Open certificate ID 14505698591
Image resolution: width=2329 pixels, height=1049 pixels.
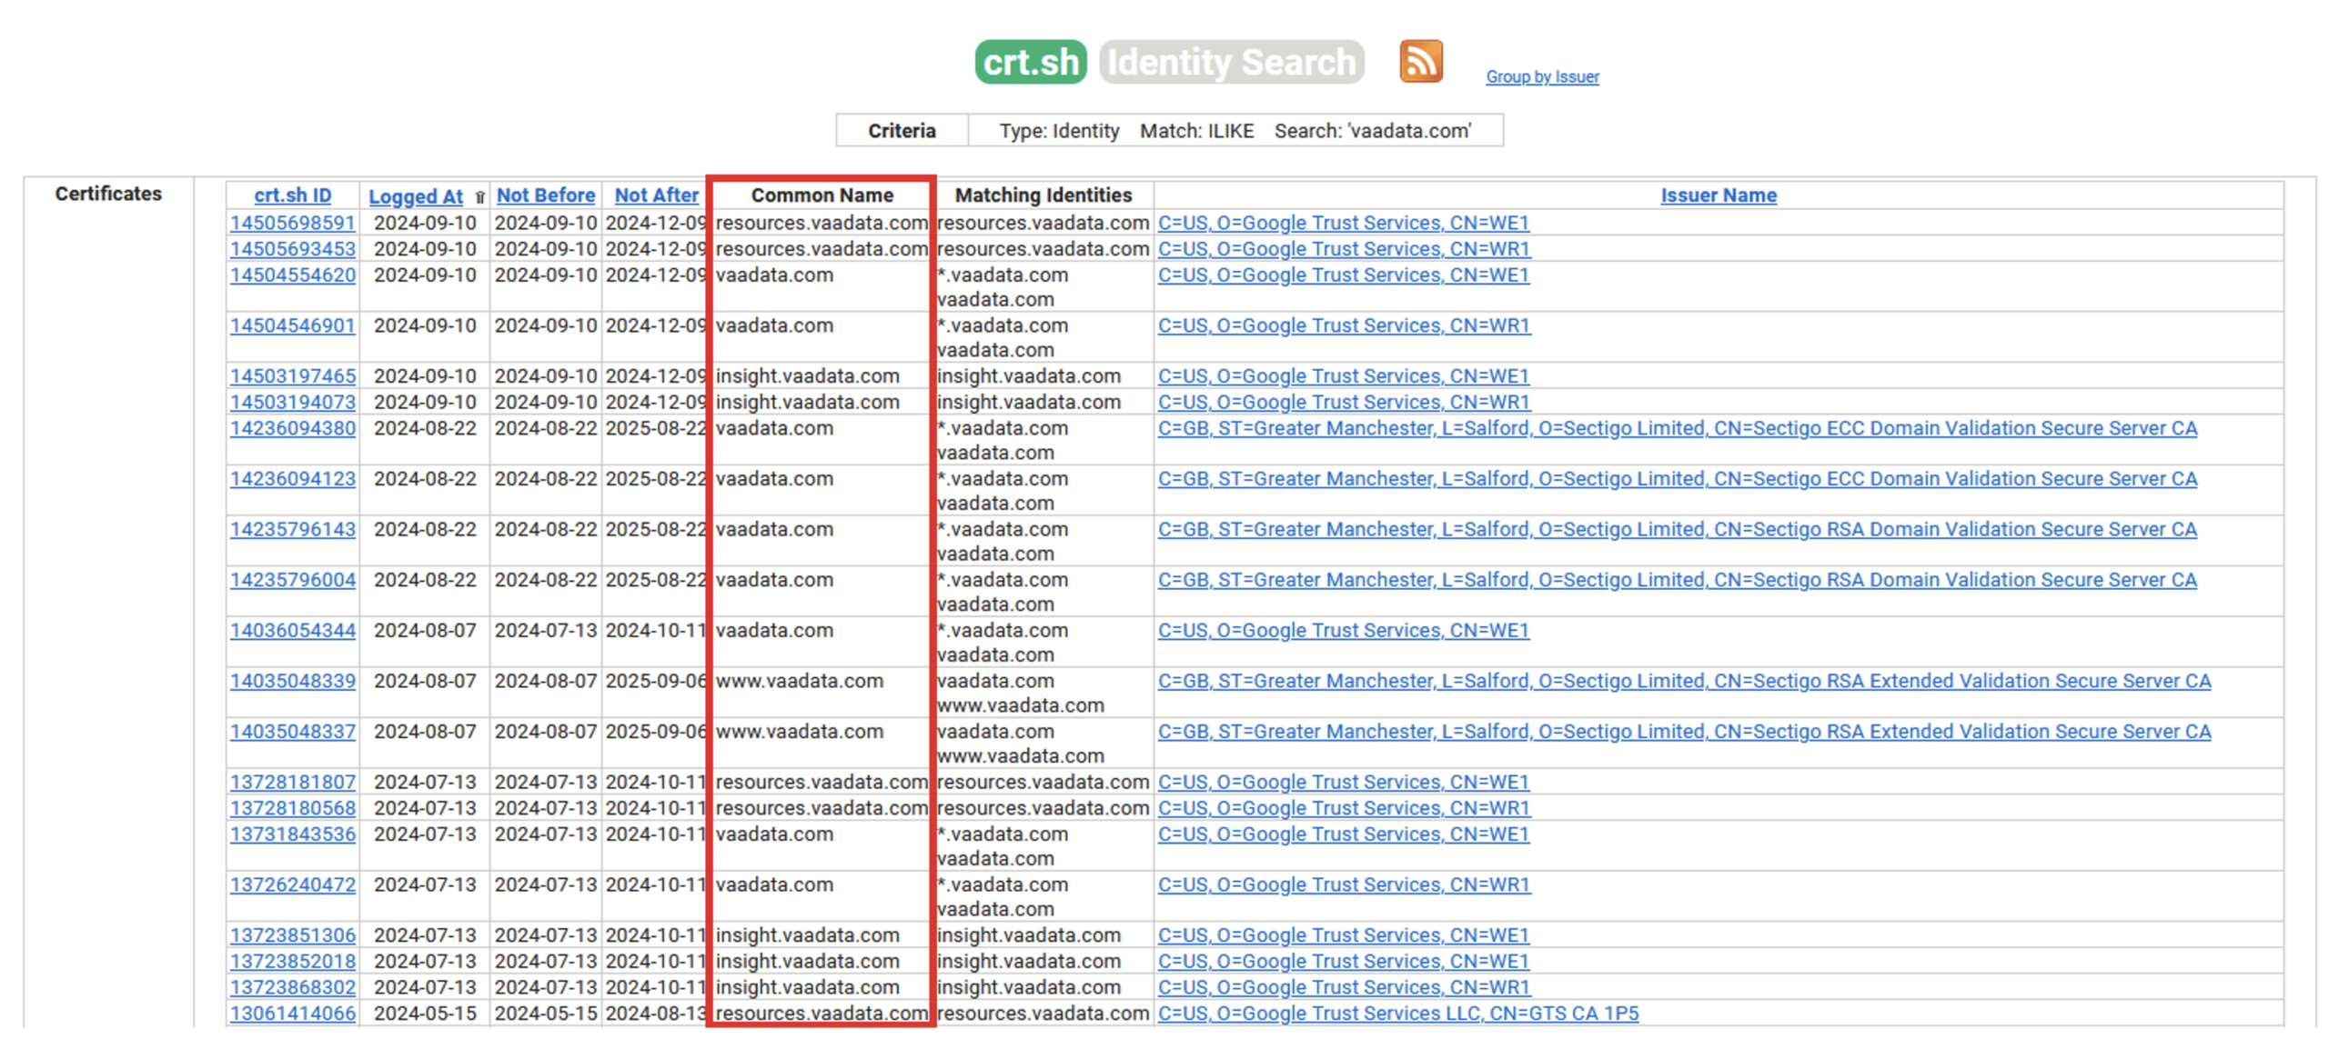(x=292, y=222)
